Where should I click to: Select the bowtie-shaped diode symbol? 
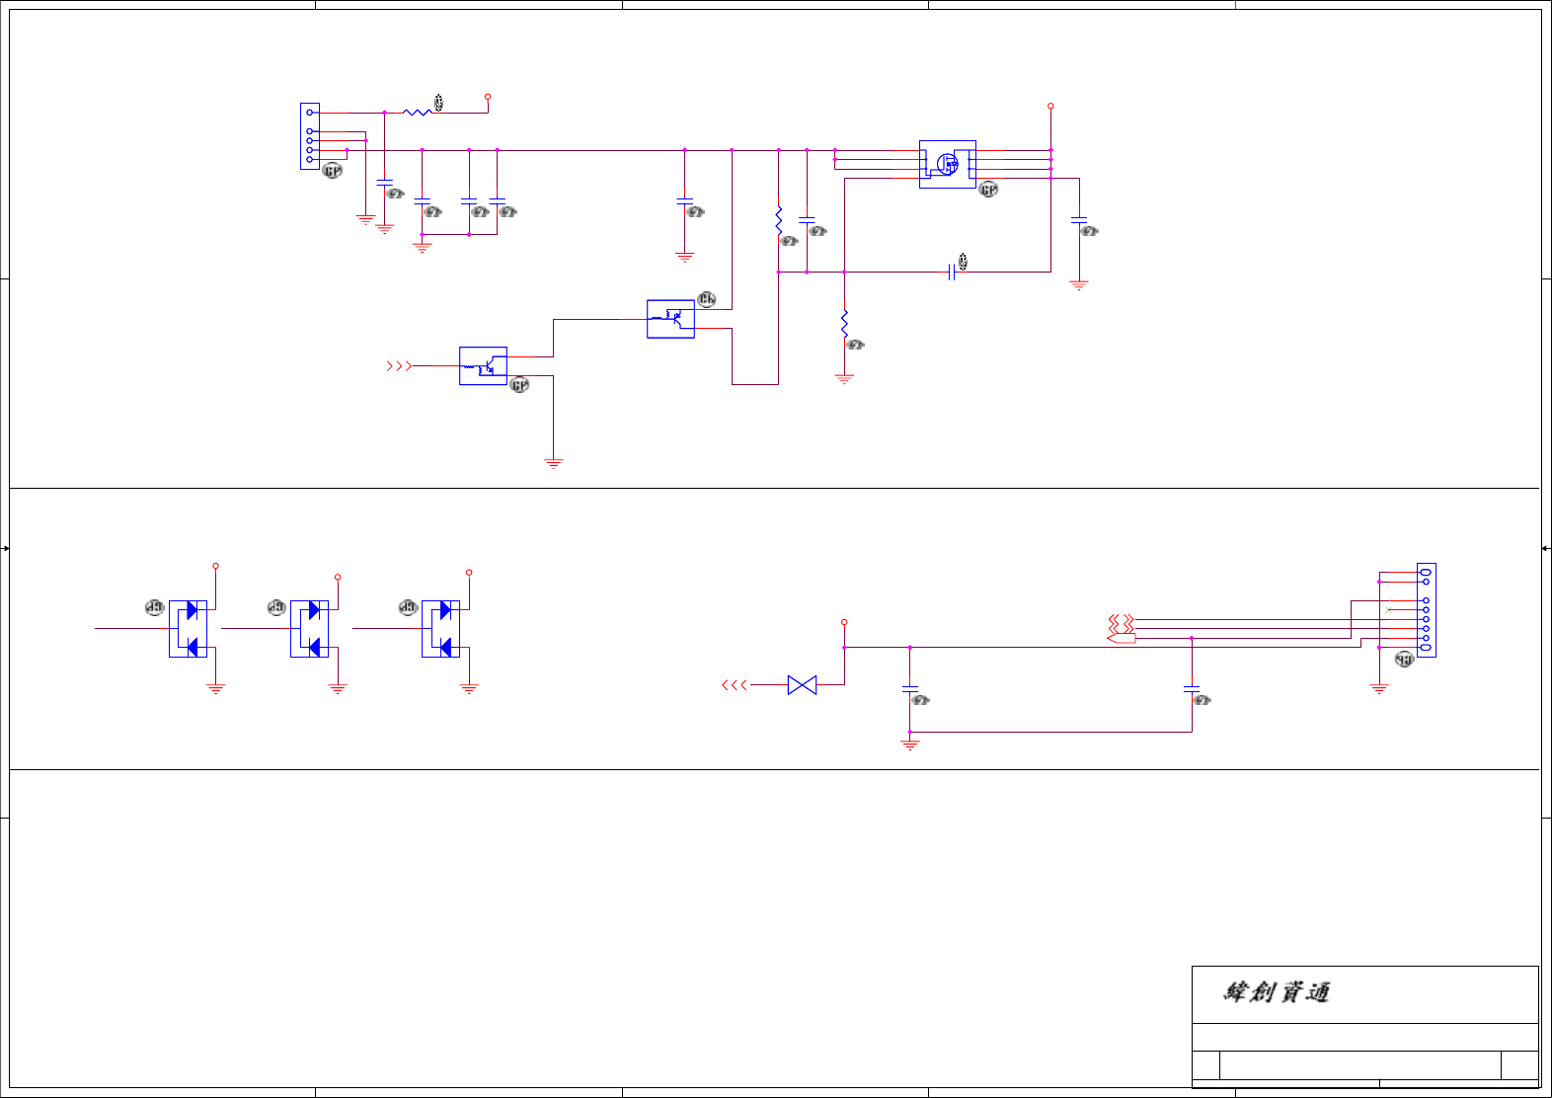[802, 685]
